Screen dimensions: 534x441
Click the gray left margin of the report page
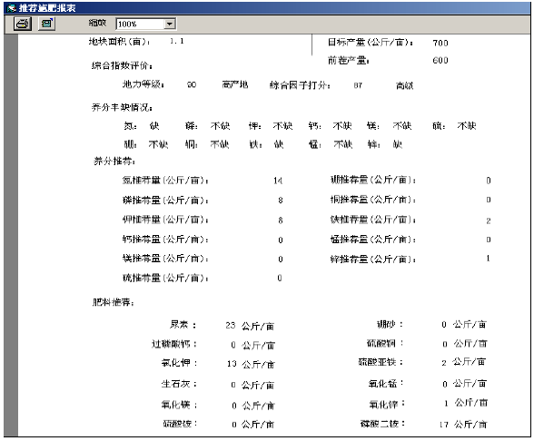pos(11,235)
